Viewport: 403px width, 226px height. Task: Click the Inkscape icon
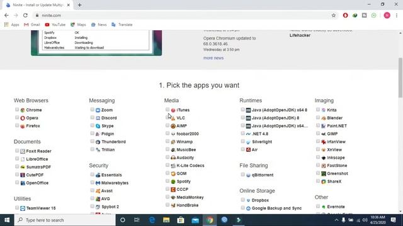(324, 158)
